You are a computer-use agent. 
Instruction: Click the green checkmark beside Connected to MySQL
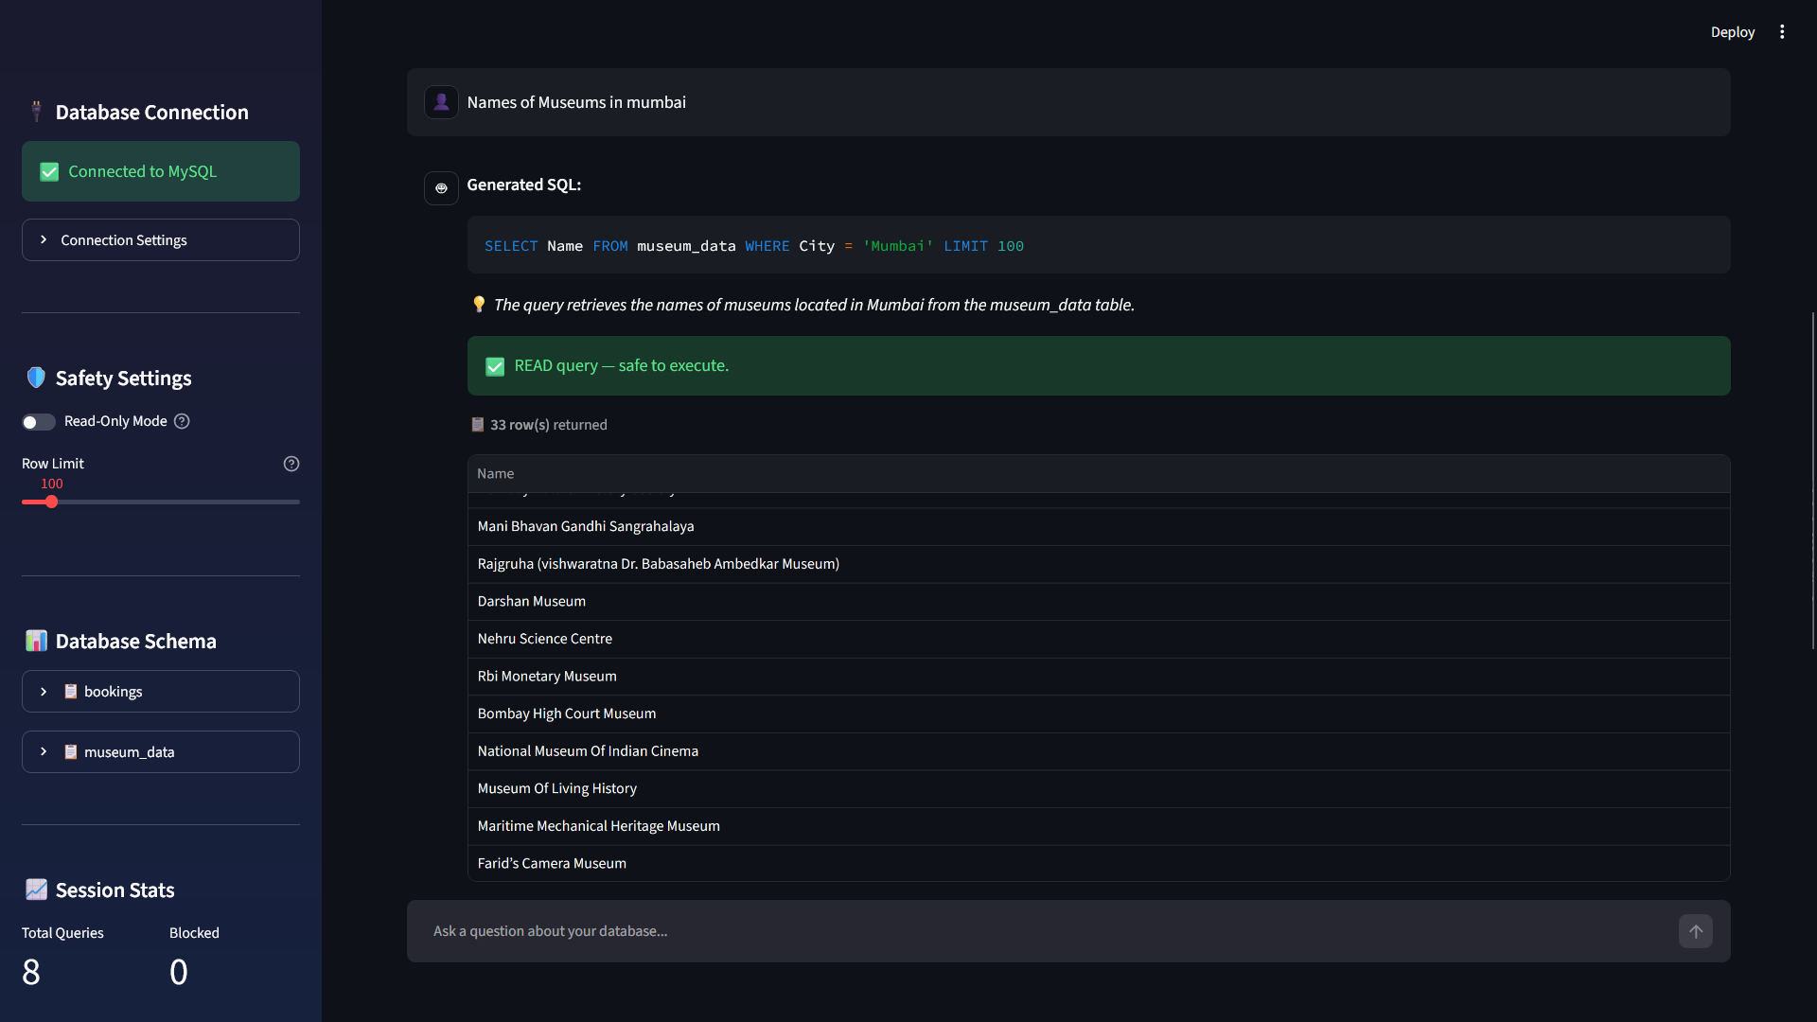click(49, 171)
